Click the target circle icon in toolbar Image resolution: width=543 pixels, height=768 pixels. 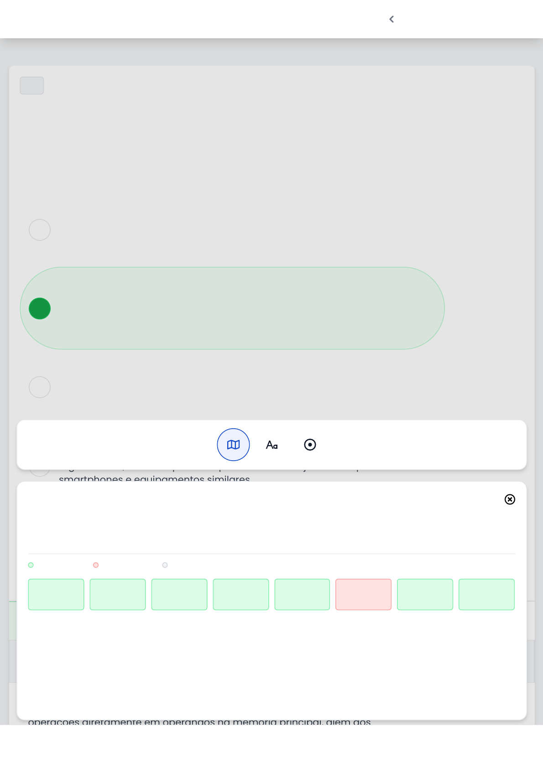click(x=310, y=445)
